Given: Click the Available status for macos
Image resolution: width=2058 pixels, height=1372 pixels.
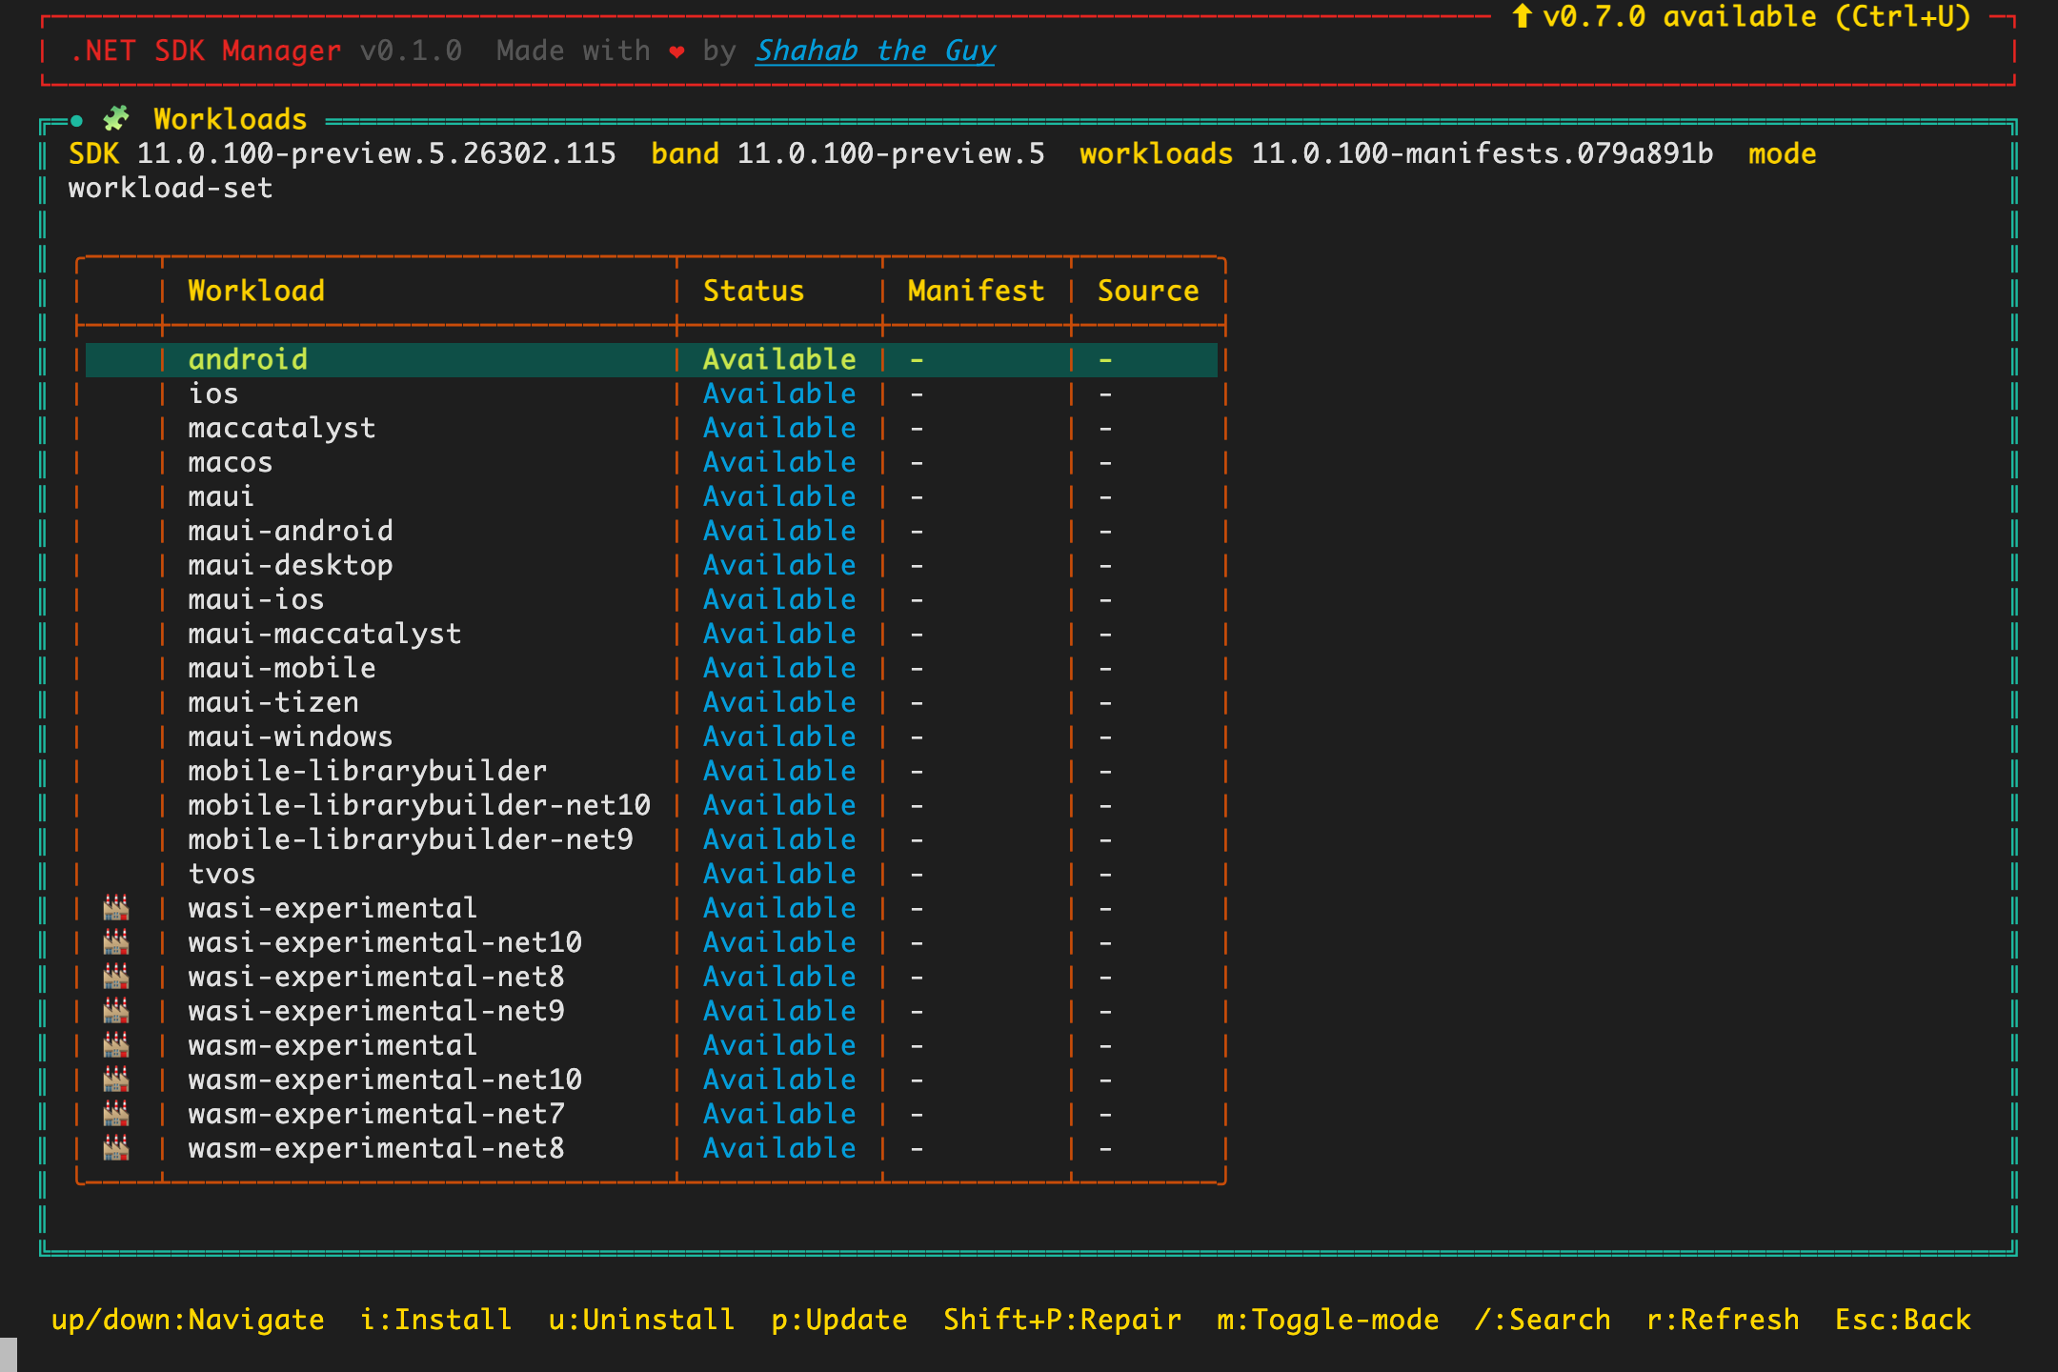Looking at the screenshot, I should click(x=779, y=462).
